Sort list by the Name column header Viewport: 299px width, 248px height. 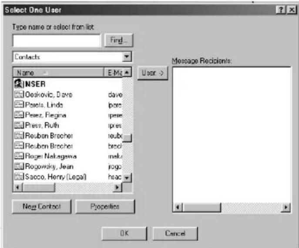58,73
